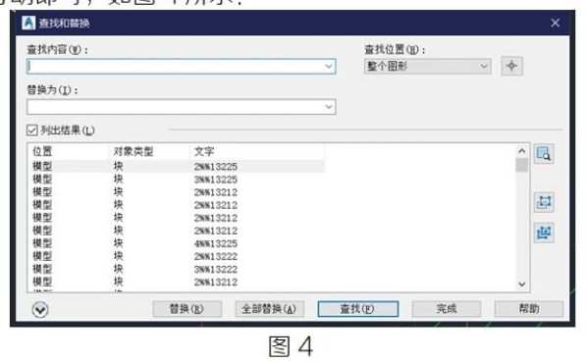Screen dimensions: 587x363
Task: Click the create selection set (all) icon
Action: coord(544,233)
